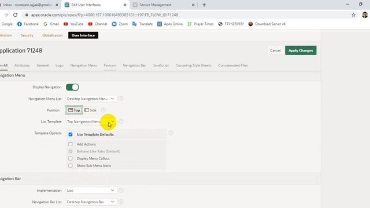Switch to the Inbox Gmail browser tab
The width and height of the screenshot is (370, 208).
coord(27,5)
